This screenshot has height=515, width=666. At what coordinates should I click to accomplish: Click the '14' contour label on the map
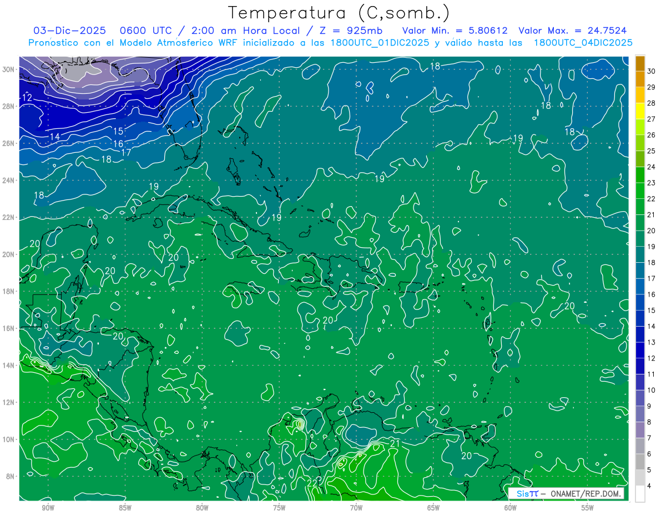tap(54, 137)
